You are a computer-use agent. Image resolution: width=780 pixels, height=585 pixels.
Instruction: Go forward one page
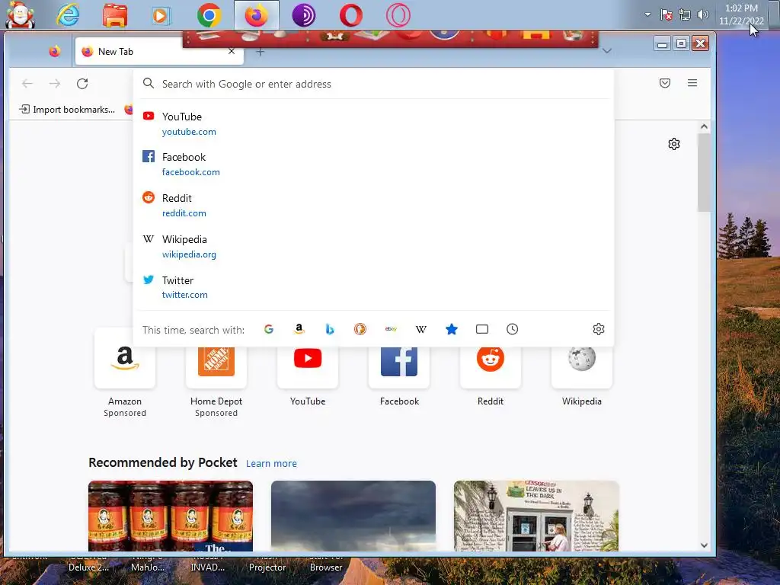coord(55,84)
